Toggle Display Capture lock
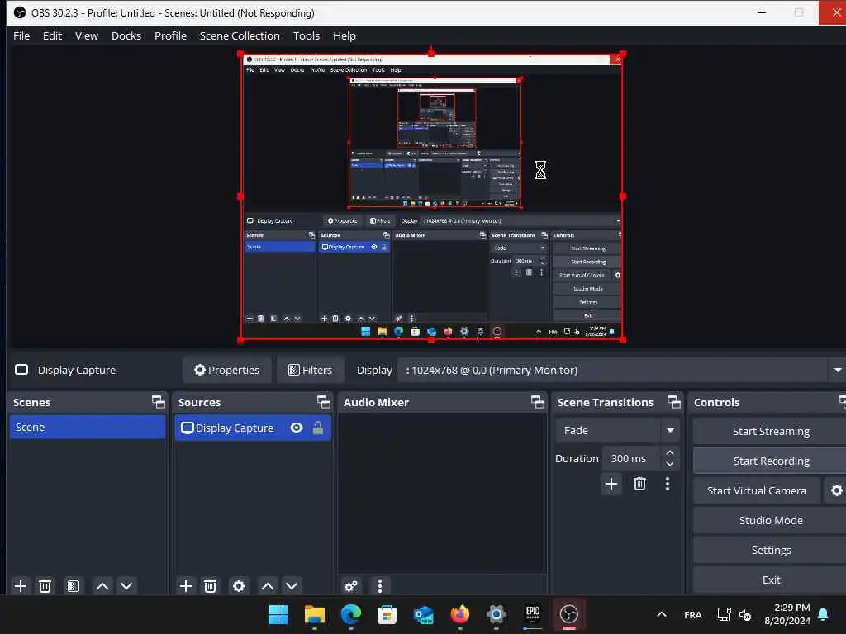This screenshot has width=846, height=634. point(318,428)
